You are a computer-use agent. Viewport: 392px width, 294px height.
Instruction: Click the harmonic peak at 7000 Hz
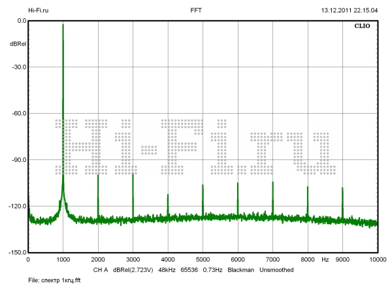click(x=272, y=183)
